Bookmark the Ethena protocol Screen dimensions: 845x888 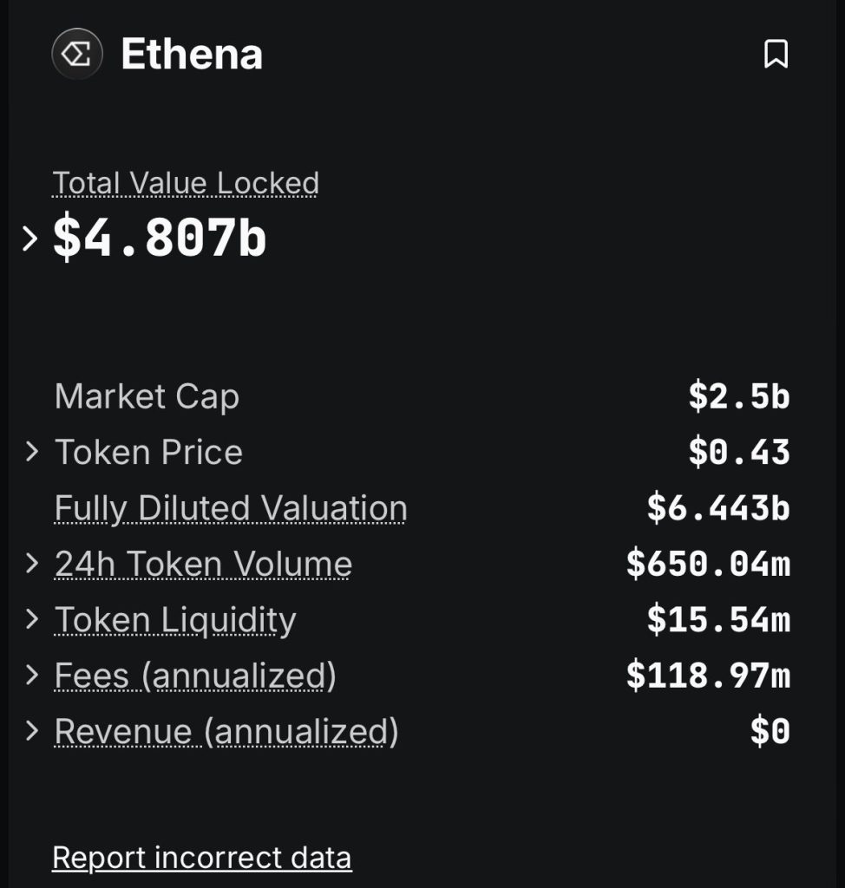tap(776, 54)
